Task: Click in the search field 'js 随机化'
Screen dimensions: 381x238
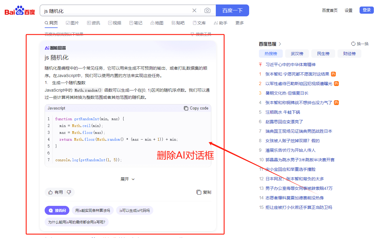Action: point(116,11)
